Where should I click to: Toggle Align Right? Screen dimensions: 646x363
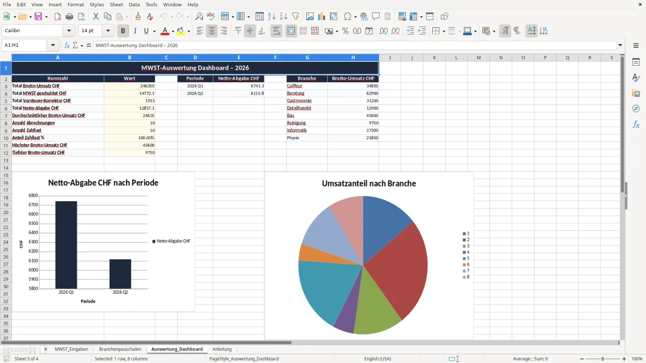[x=223, y=31]
